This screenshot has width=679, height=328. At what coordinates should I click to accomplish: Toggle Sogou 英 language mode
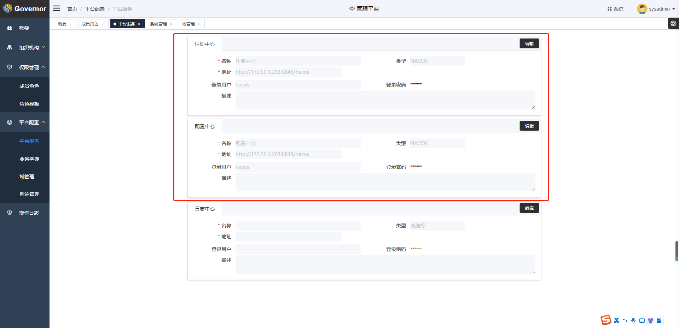[616, 321]
